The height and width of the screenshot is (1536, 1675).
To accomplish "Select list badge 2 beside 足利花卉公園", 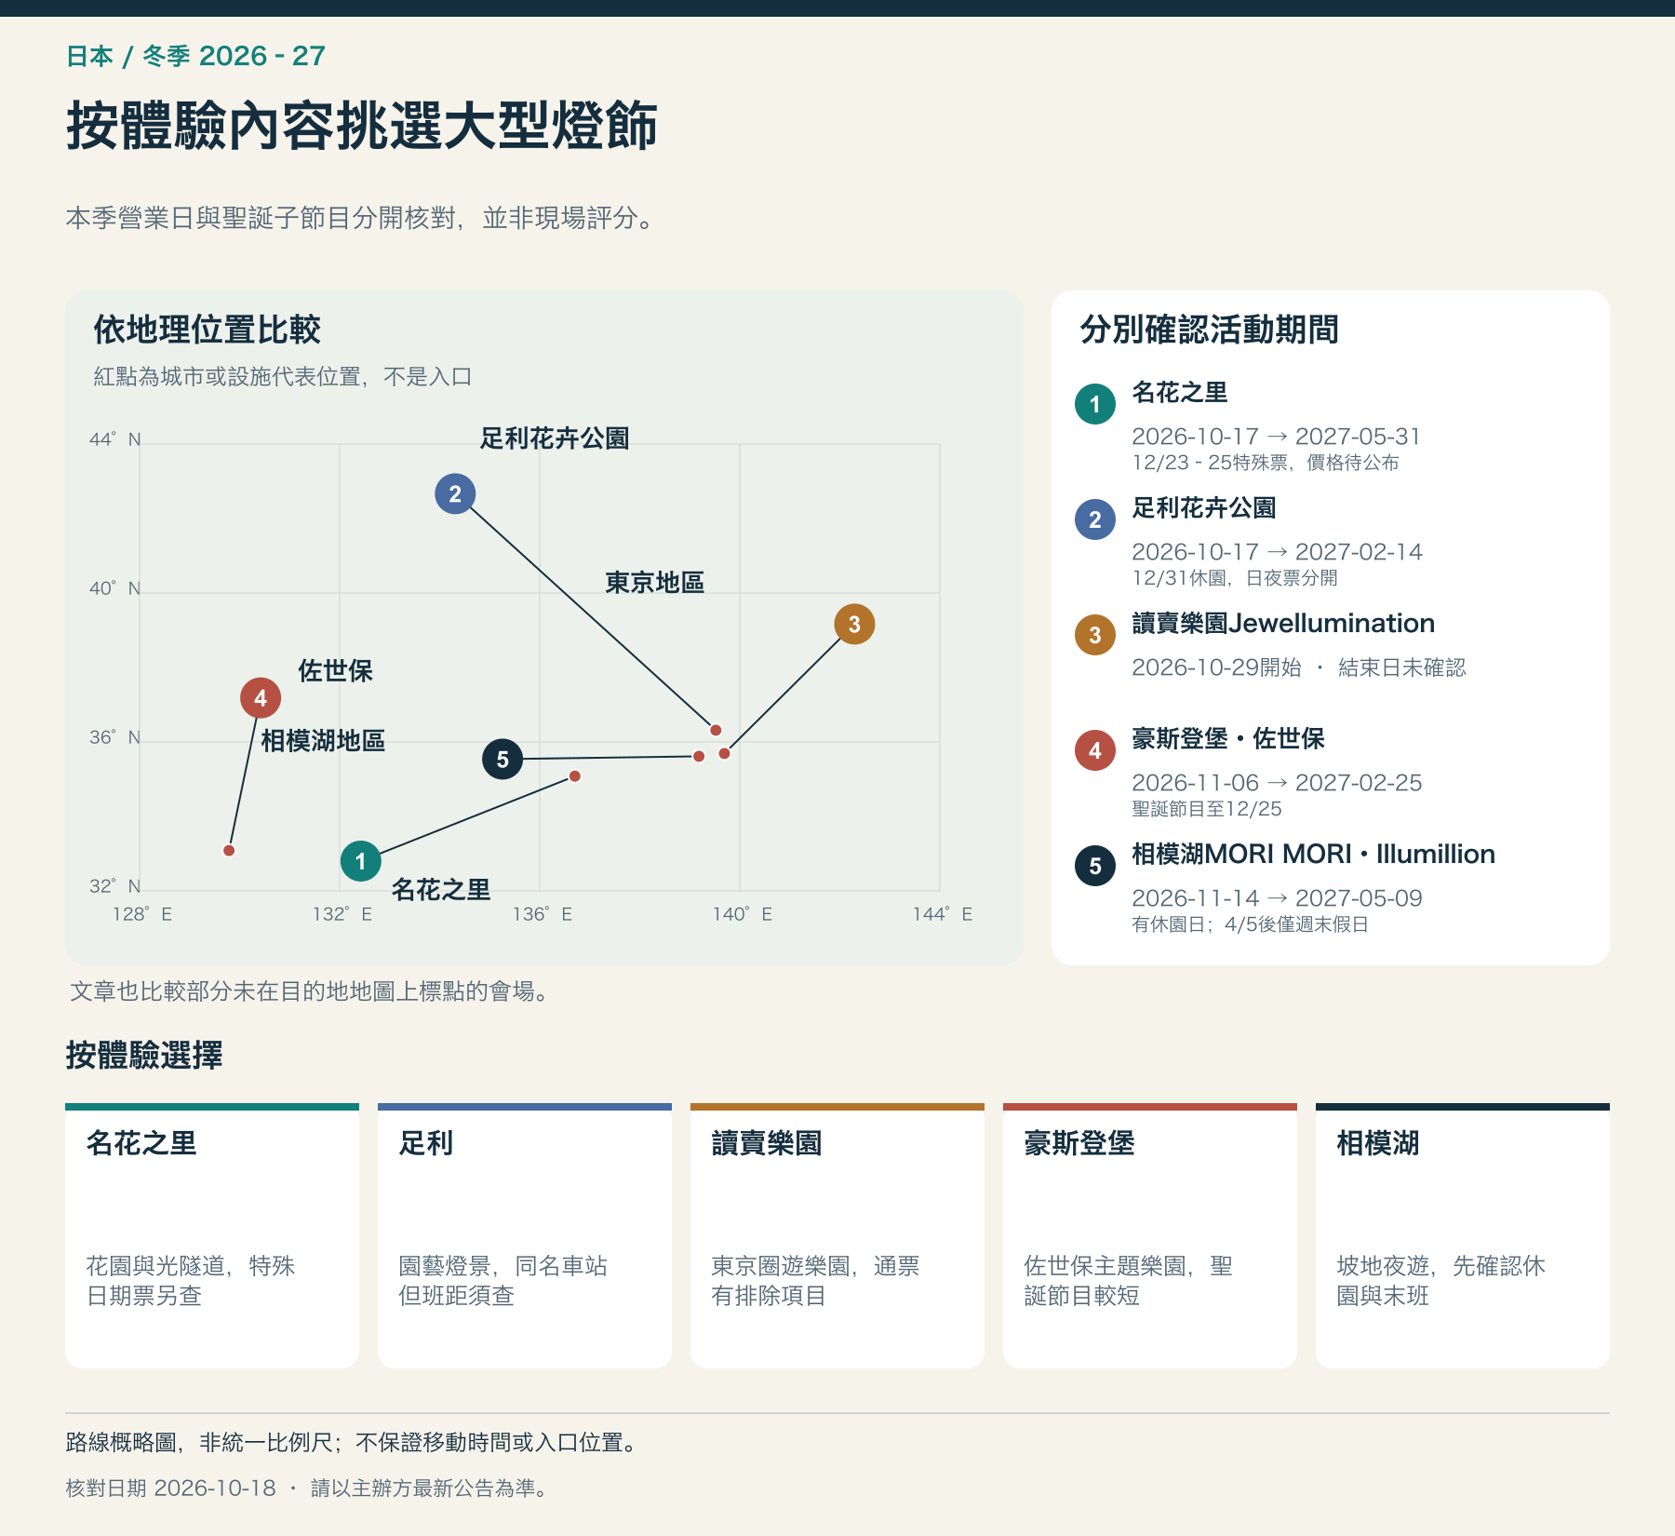I will click(1095, 519).
